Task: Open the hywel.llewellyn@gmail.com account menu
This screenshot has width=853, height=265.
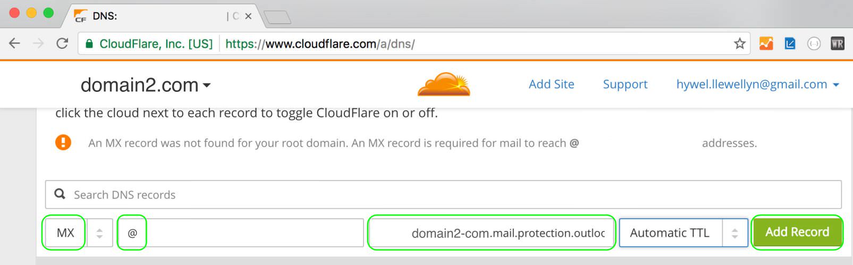Action: pos(757,84)
